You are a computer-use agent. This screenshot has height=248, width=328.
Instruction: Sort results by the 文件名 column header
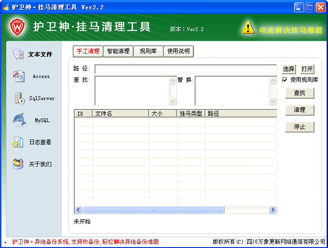(x=120, y=113)
